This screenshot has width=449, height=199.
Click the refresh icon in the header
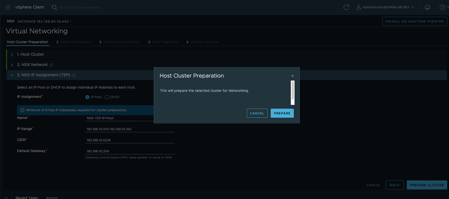[346, 7]
